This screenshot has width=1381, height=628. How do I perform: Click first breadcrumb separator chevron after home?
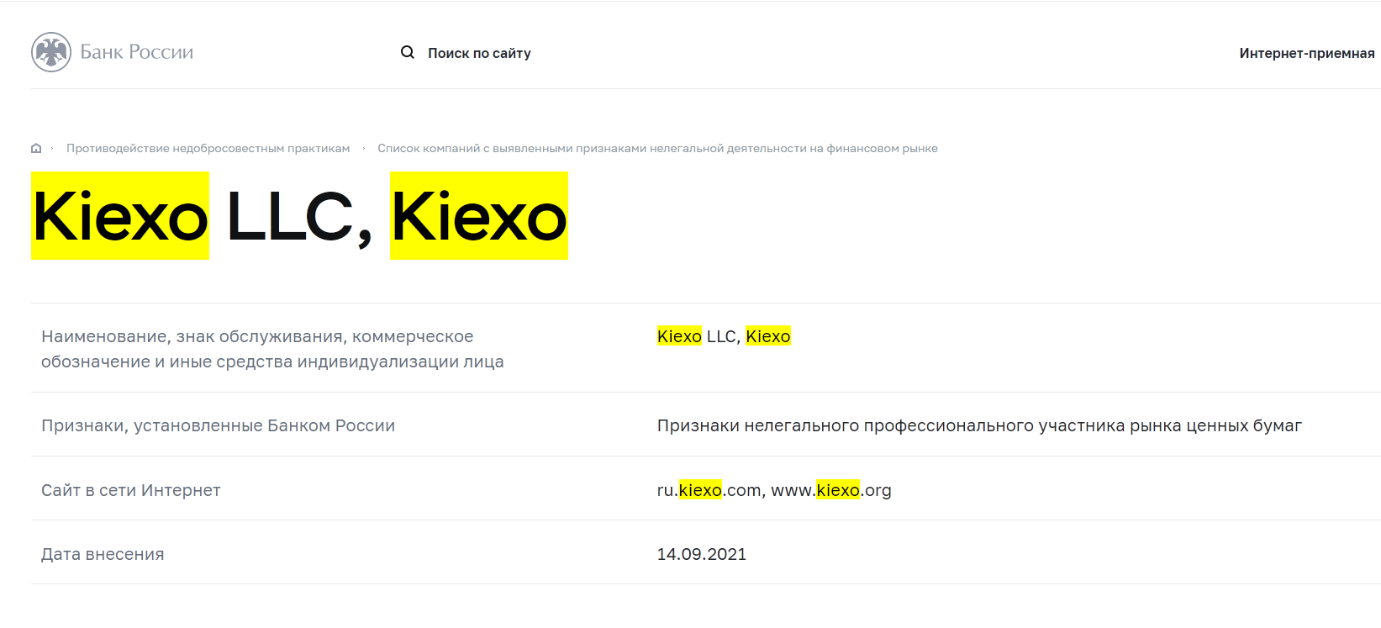[x=52, y=149]
